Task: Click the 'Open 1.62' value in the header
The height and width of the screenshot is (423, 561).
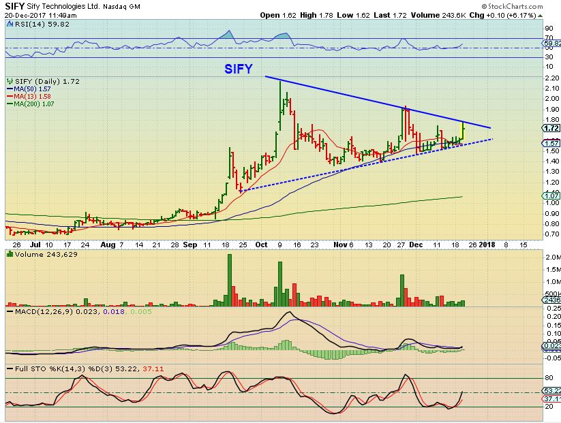Action: click(x=278, y=16)
